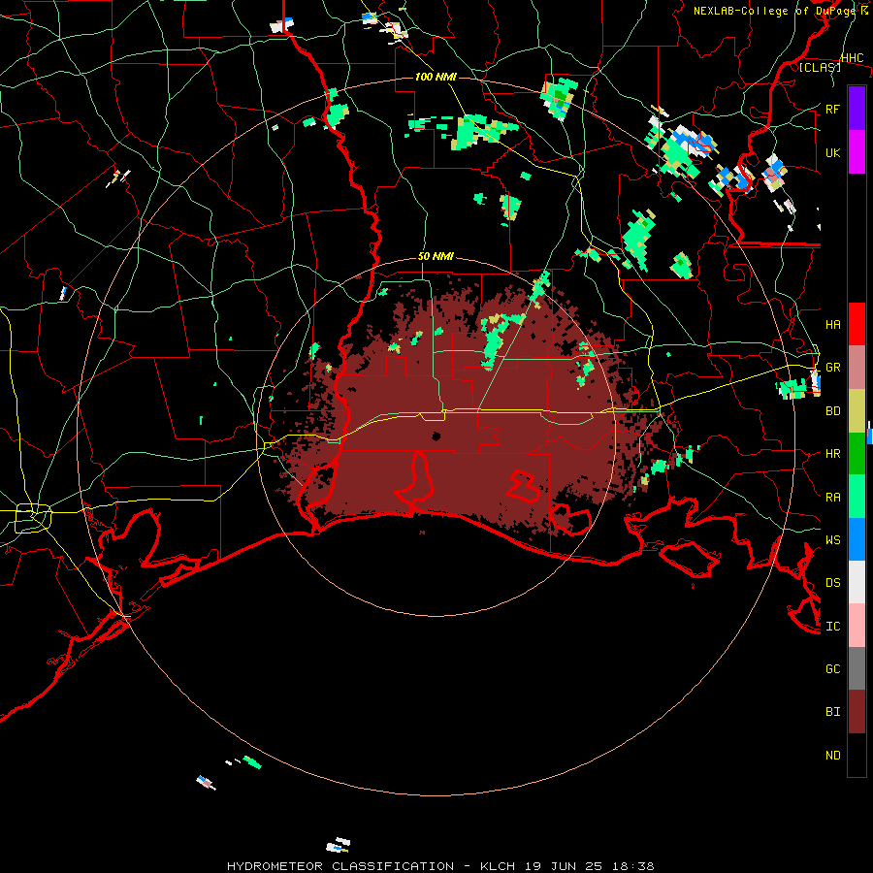873x873 pixels.
Task: Select the GC gray legend swatch
Action: coord(857,668)
